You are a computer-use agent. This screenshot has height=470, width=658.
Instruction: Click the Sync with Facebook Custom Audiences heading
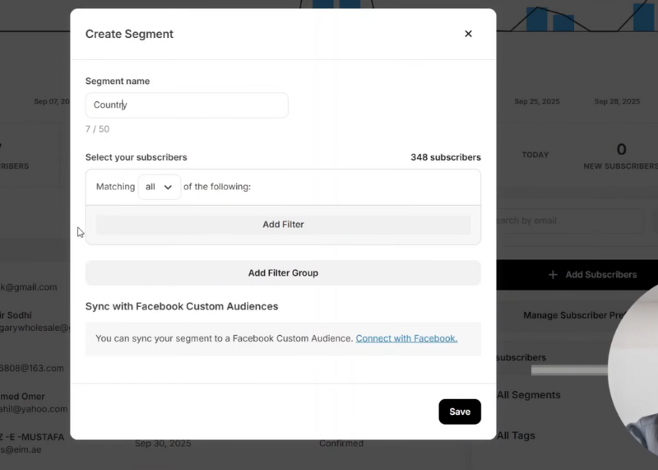pyautogui.click(x=182, y=307)
